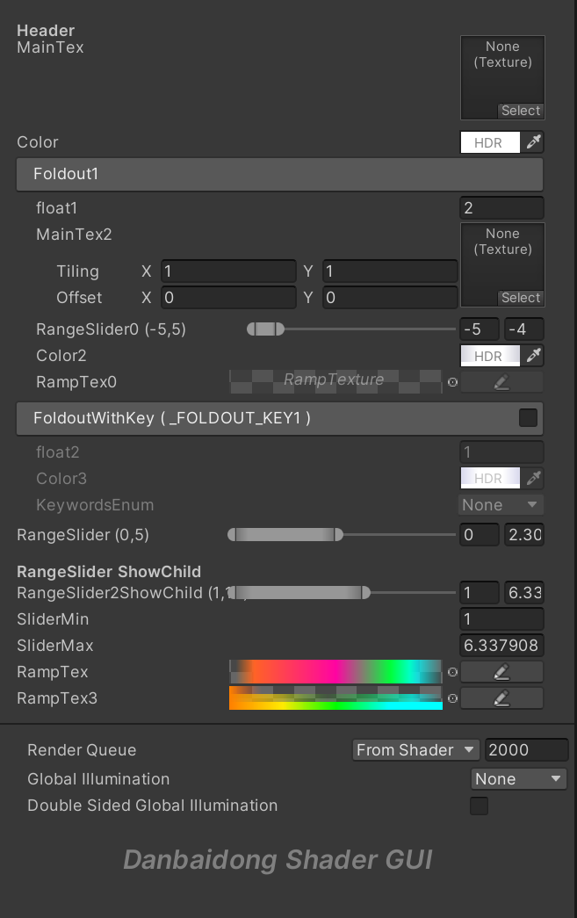Click Select on the MainTex2 texture slot
The image size is (577, 918).
coord(520,298)
